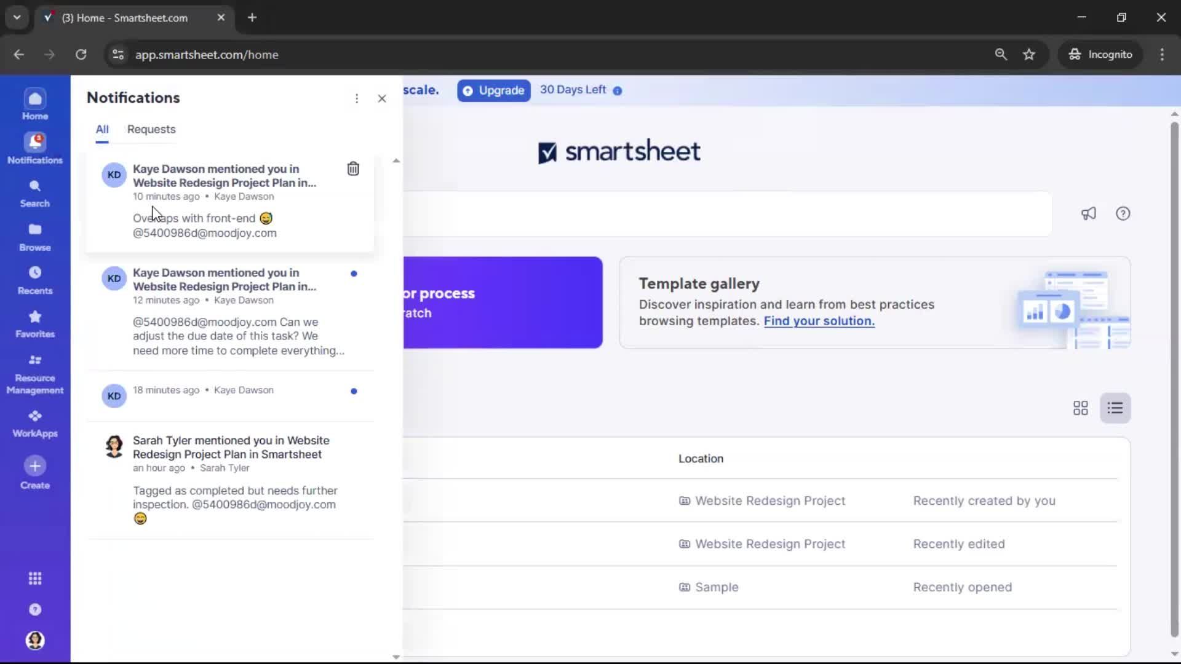Switch to the Requests tab
1181x664 pixels.
pyautogui.click(x=151, y=129)
